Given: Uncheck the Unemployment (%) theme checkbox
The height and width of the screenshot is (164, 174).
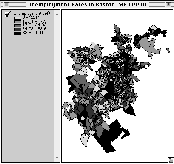Looking at the screenshot, I should [x=8, y=14].
